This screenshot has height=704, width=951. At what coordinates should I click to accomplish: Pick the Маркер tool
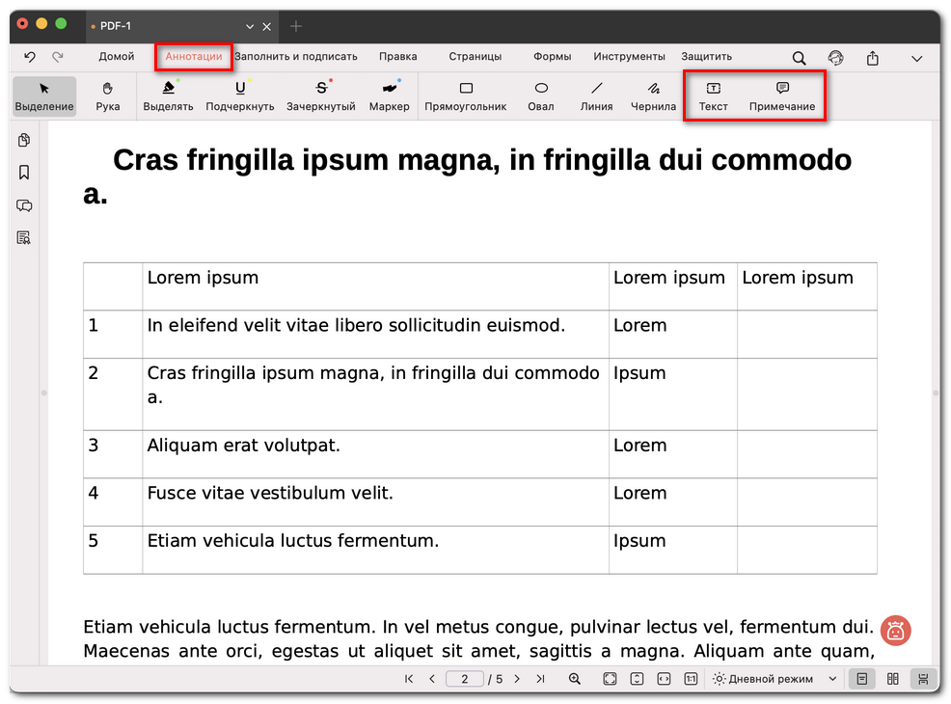[389, 95]
